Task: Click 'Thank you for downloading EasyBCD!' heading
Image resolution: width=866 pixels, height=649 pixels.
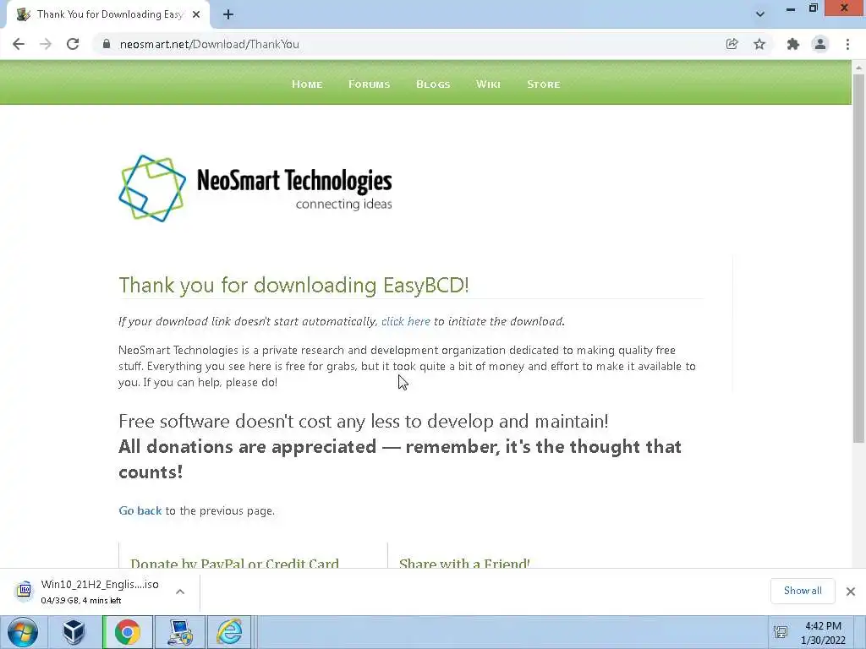Action: (293, 285)
